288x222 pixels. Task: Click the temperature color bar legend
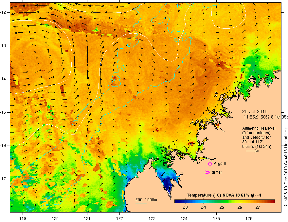click(x=225, y=201)
